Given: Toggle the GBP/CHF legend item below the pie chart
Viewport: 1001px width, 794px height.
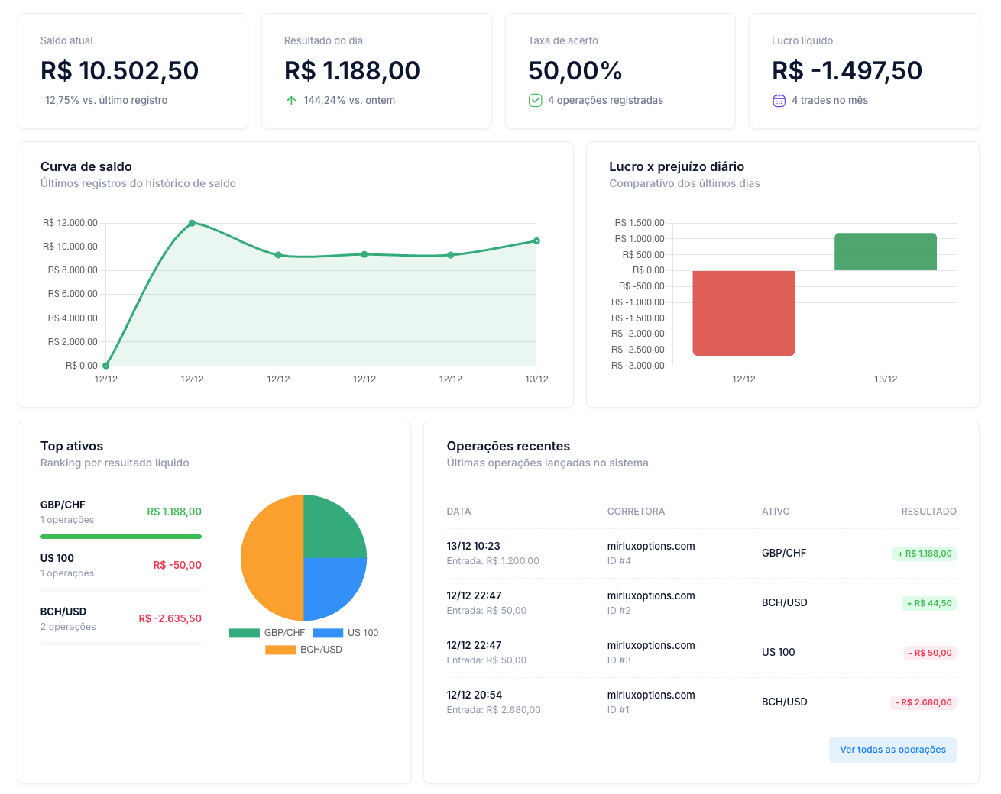Looking at the screenshot, I should (x=283, y=632).
